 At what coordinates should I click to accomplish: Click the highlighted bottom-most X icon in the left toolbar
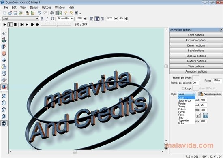(x=4, y=123)
